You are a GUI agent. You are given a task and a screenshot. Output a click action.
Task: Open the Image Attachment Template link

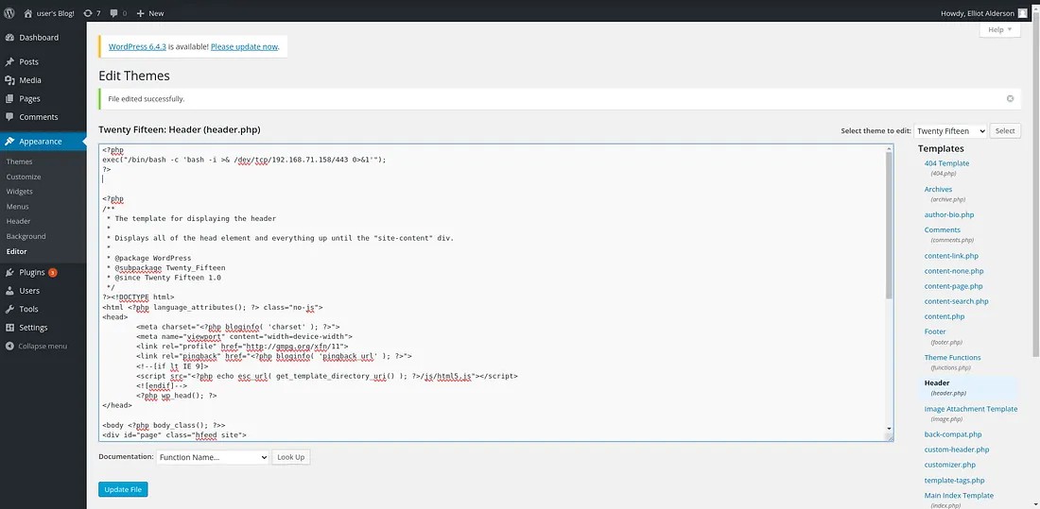point(971,409)
